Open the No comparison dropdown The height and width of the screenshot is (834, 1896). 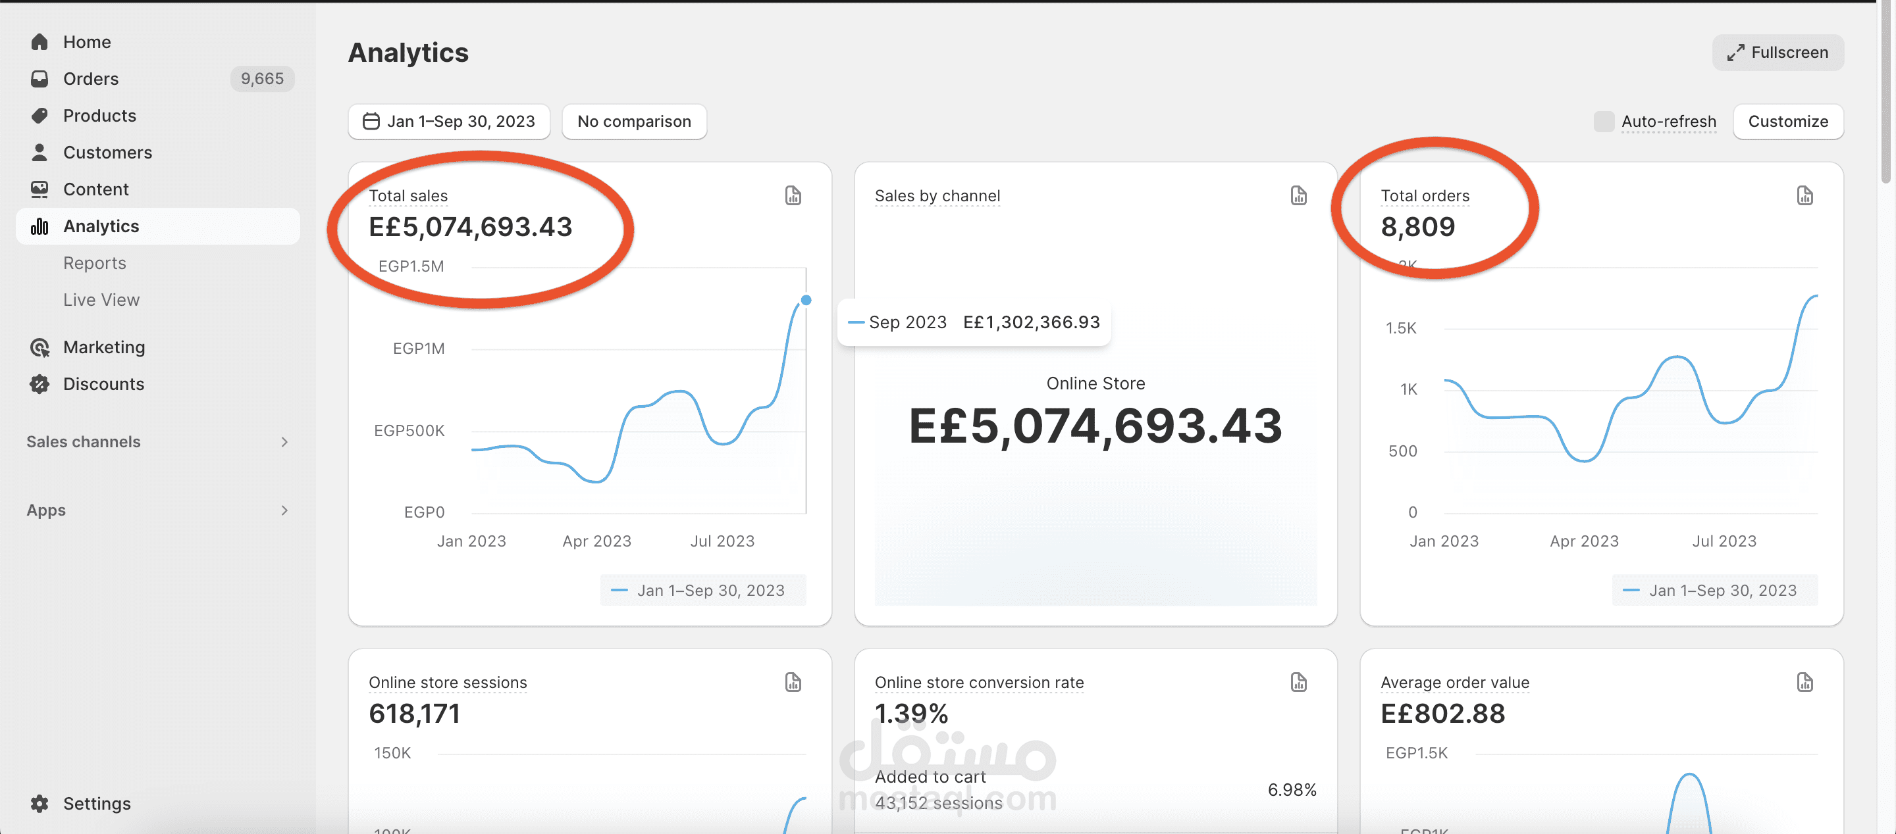tap(634, 121)
